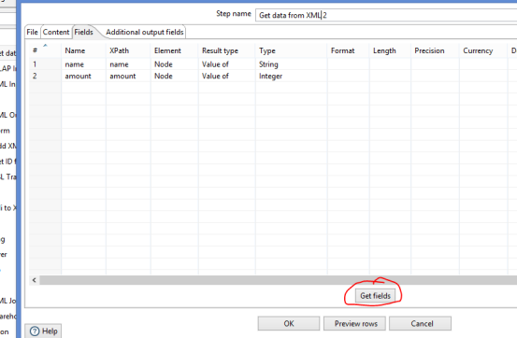Image resolution: width=517 pixels, height=338 pixels.
Task: Click the Format column header
Action: click(349, 50)
